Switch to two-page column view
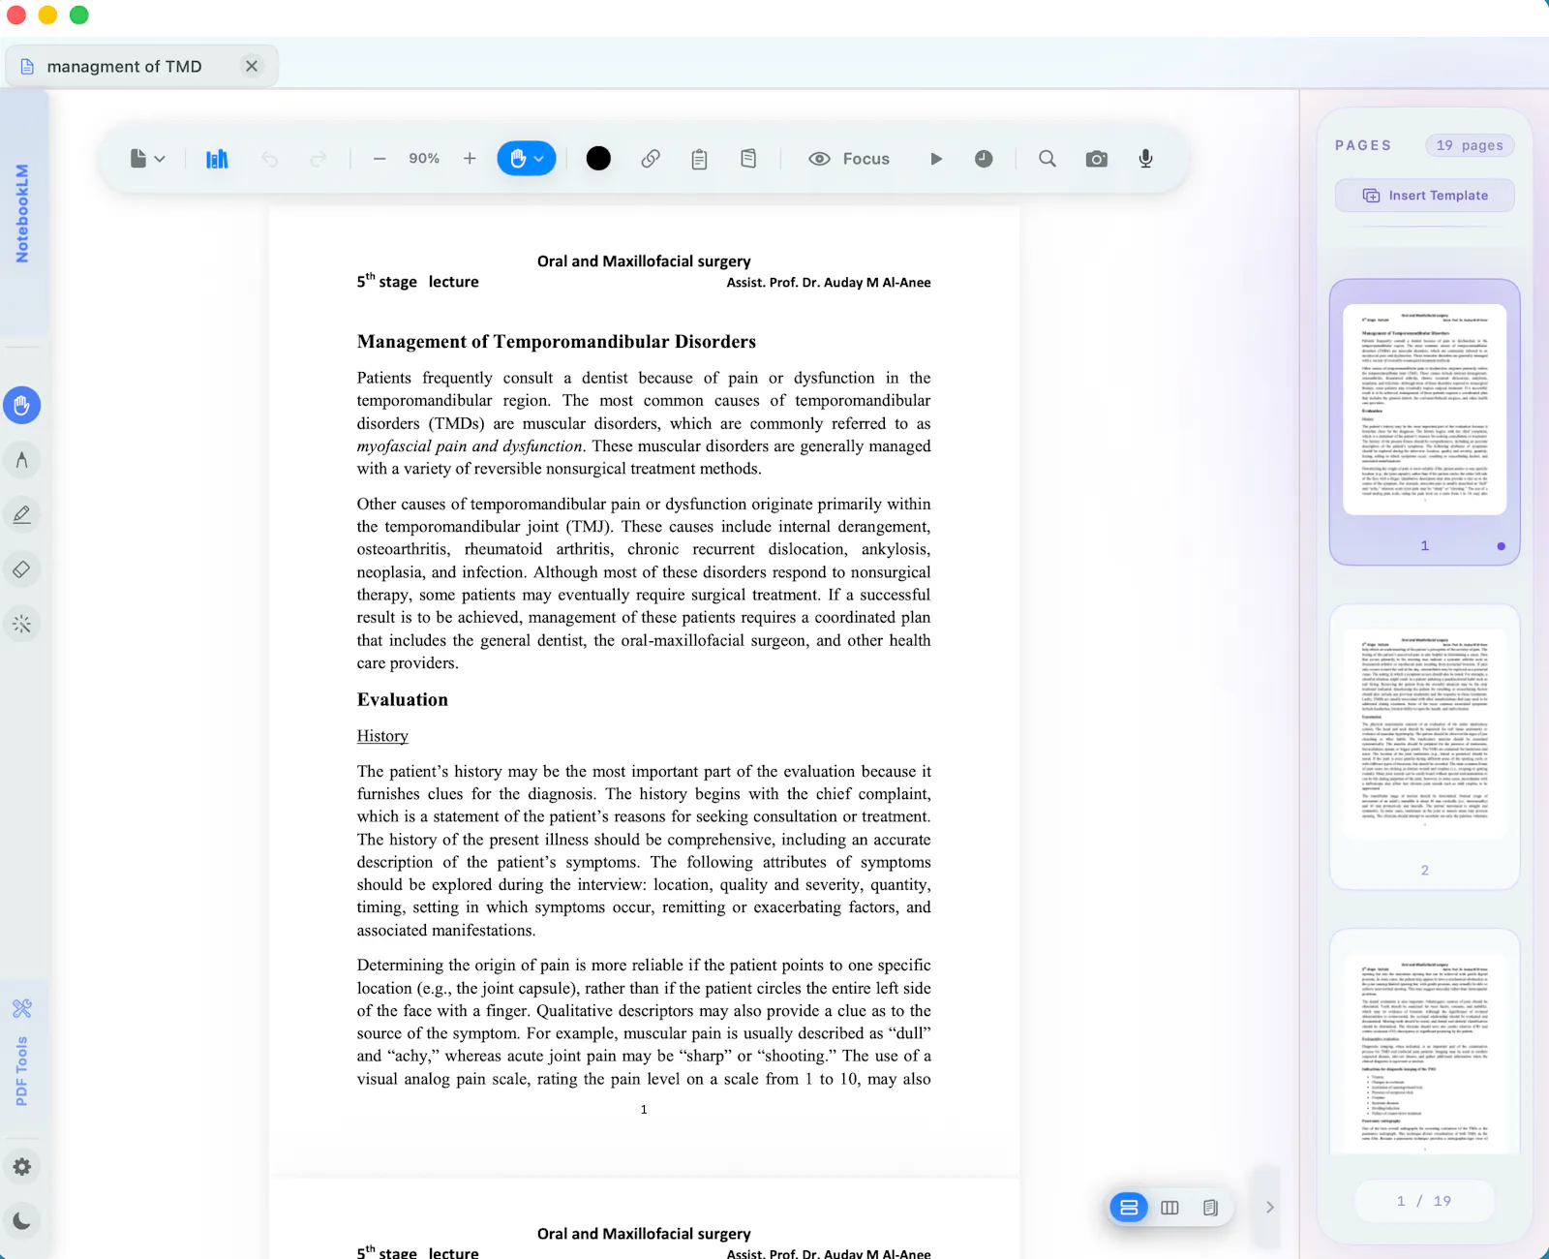This screenshot has width=1549, height=1259. pyautogui.click(x=1169, y=1208)
